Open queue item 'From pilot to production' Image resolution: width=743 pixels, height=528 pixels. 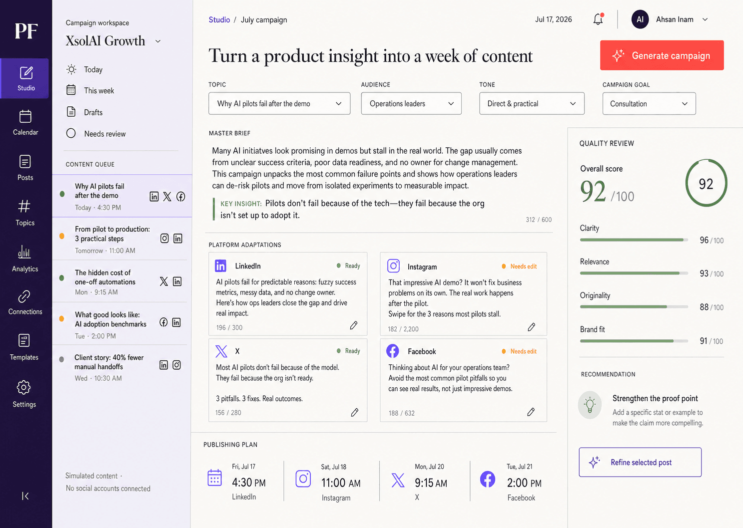tap(120, 239)
